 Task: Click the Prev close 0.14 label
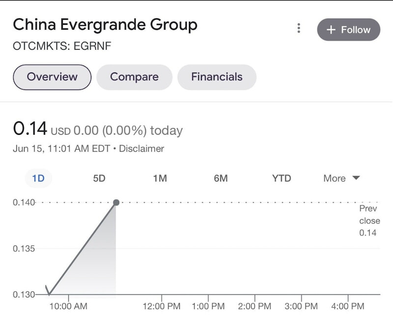click(369, 221)
